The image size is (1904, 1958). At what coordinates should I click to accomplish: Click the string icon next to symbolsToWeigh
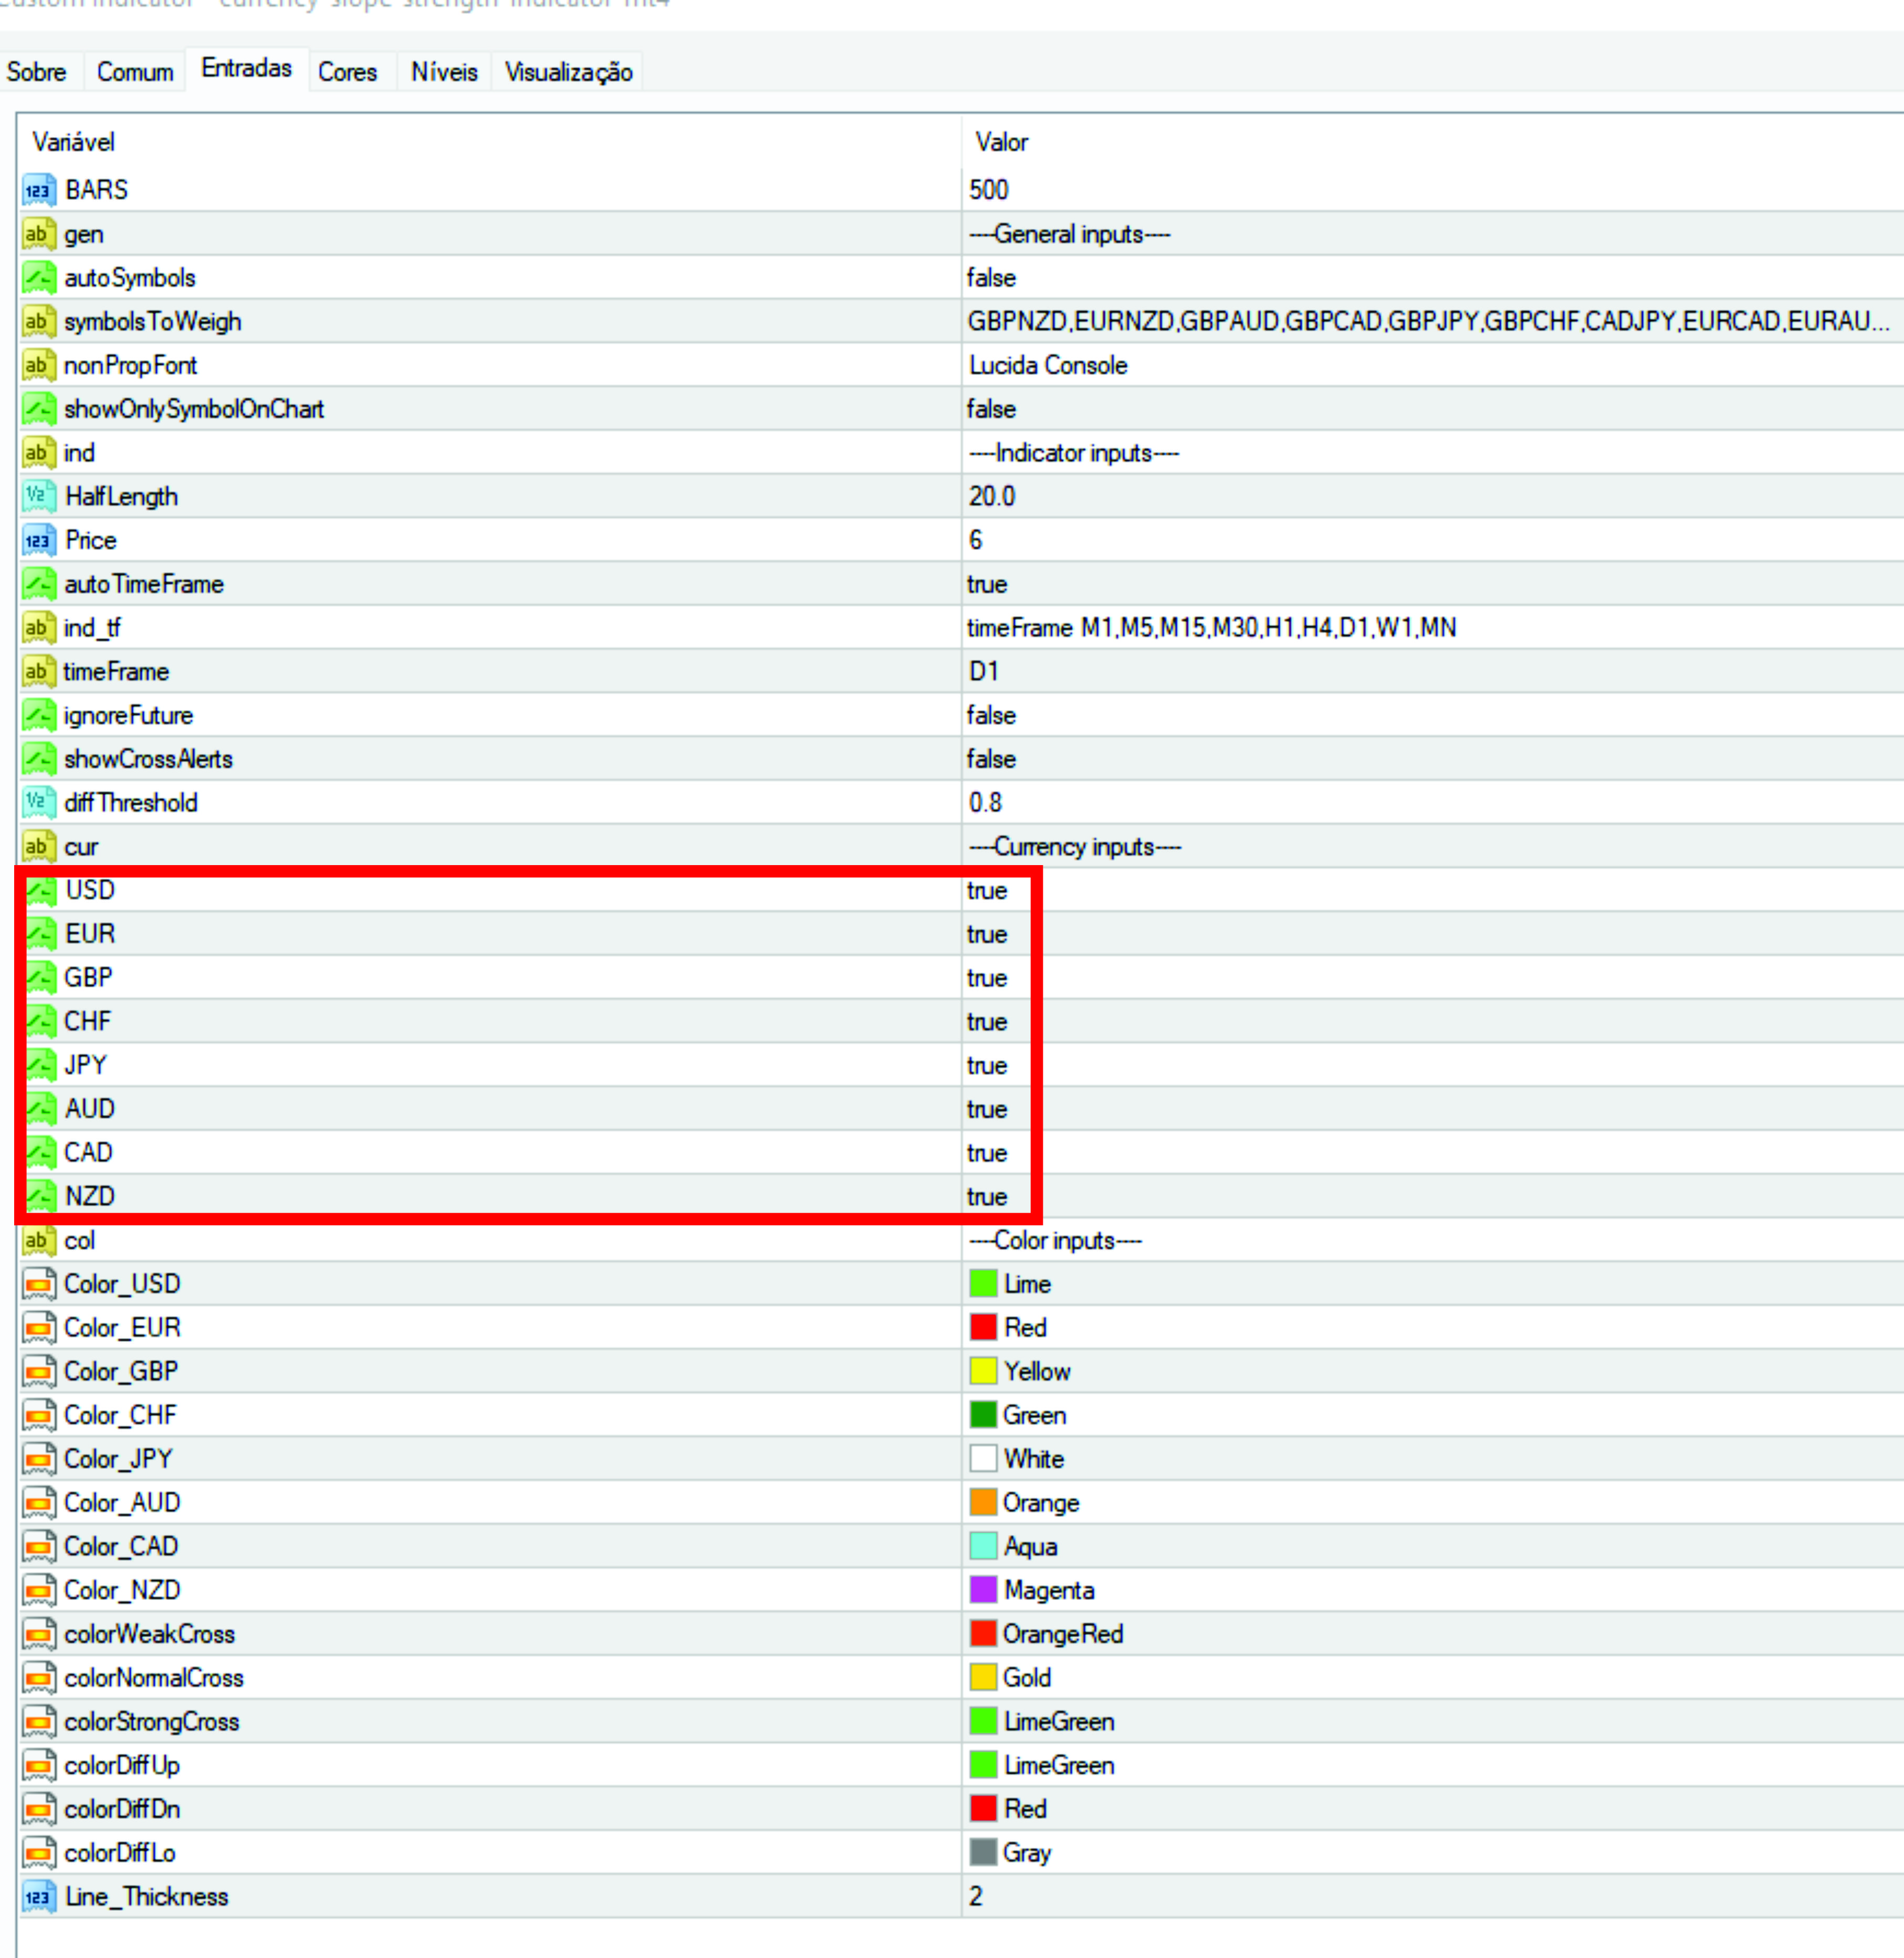[x=38, y=322]
